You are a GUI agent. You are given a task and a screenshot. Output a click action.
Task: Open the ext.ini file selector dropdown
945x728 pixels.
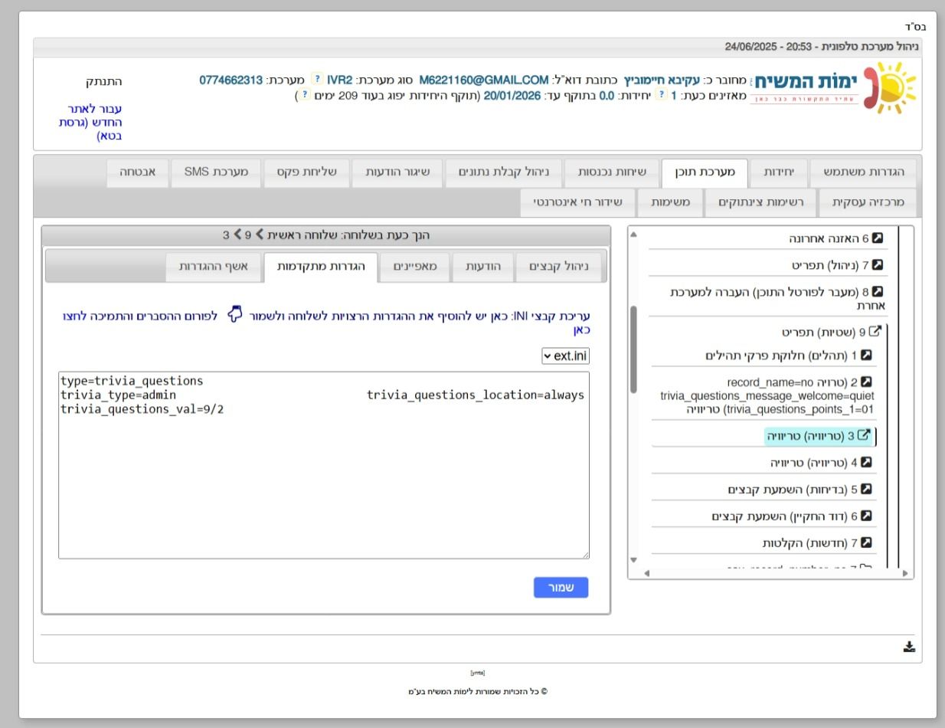(x=565, y=356)
